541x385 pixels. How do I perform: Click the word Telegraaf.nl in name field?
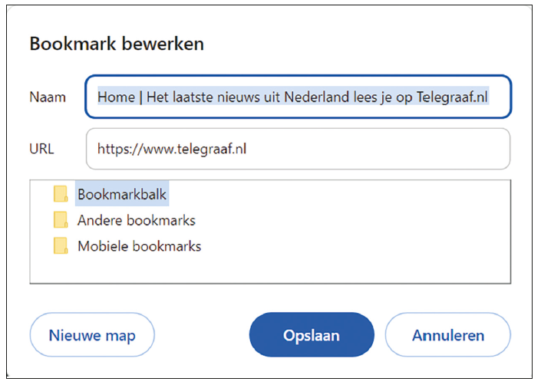tap(452, 97)
